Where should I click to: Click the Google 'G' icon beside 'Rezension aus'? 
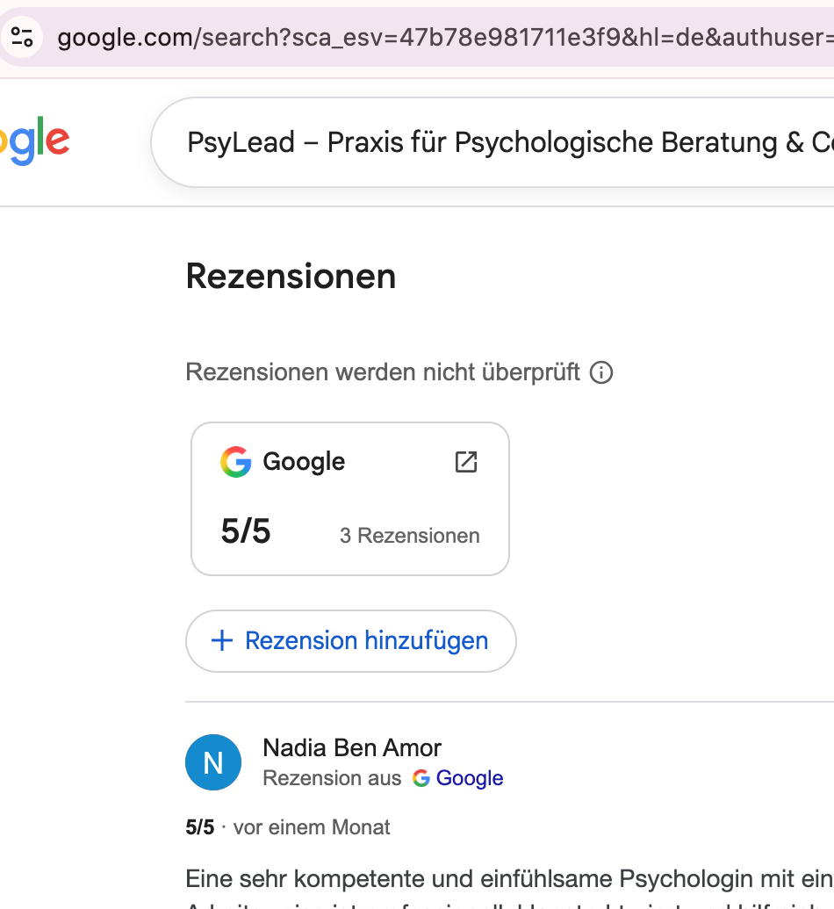pyautogui.click(x=421, y=778)
